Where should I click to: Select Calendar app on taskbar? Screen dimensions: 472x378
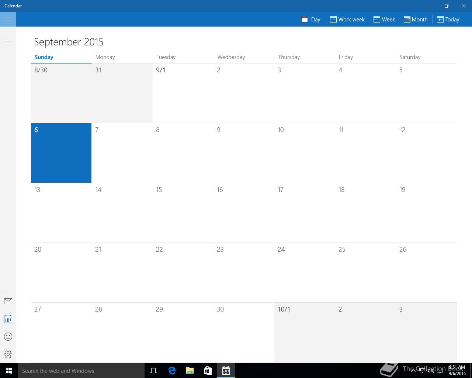[226, 371]
